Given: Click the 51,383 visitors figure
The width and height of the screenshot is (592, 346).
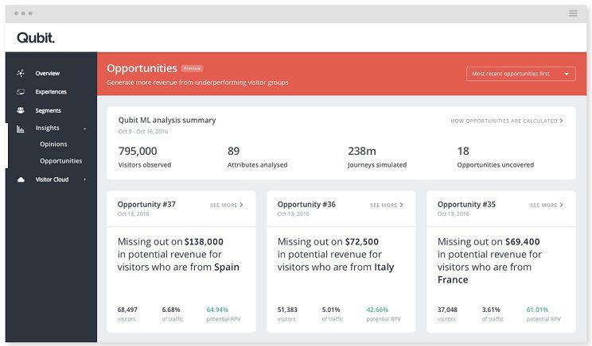Looking at the screenshot, I should [x=287, y=309].
